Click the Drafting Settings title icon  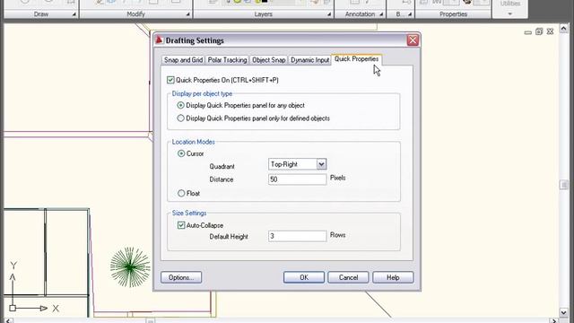159,39
